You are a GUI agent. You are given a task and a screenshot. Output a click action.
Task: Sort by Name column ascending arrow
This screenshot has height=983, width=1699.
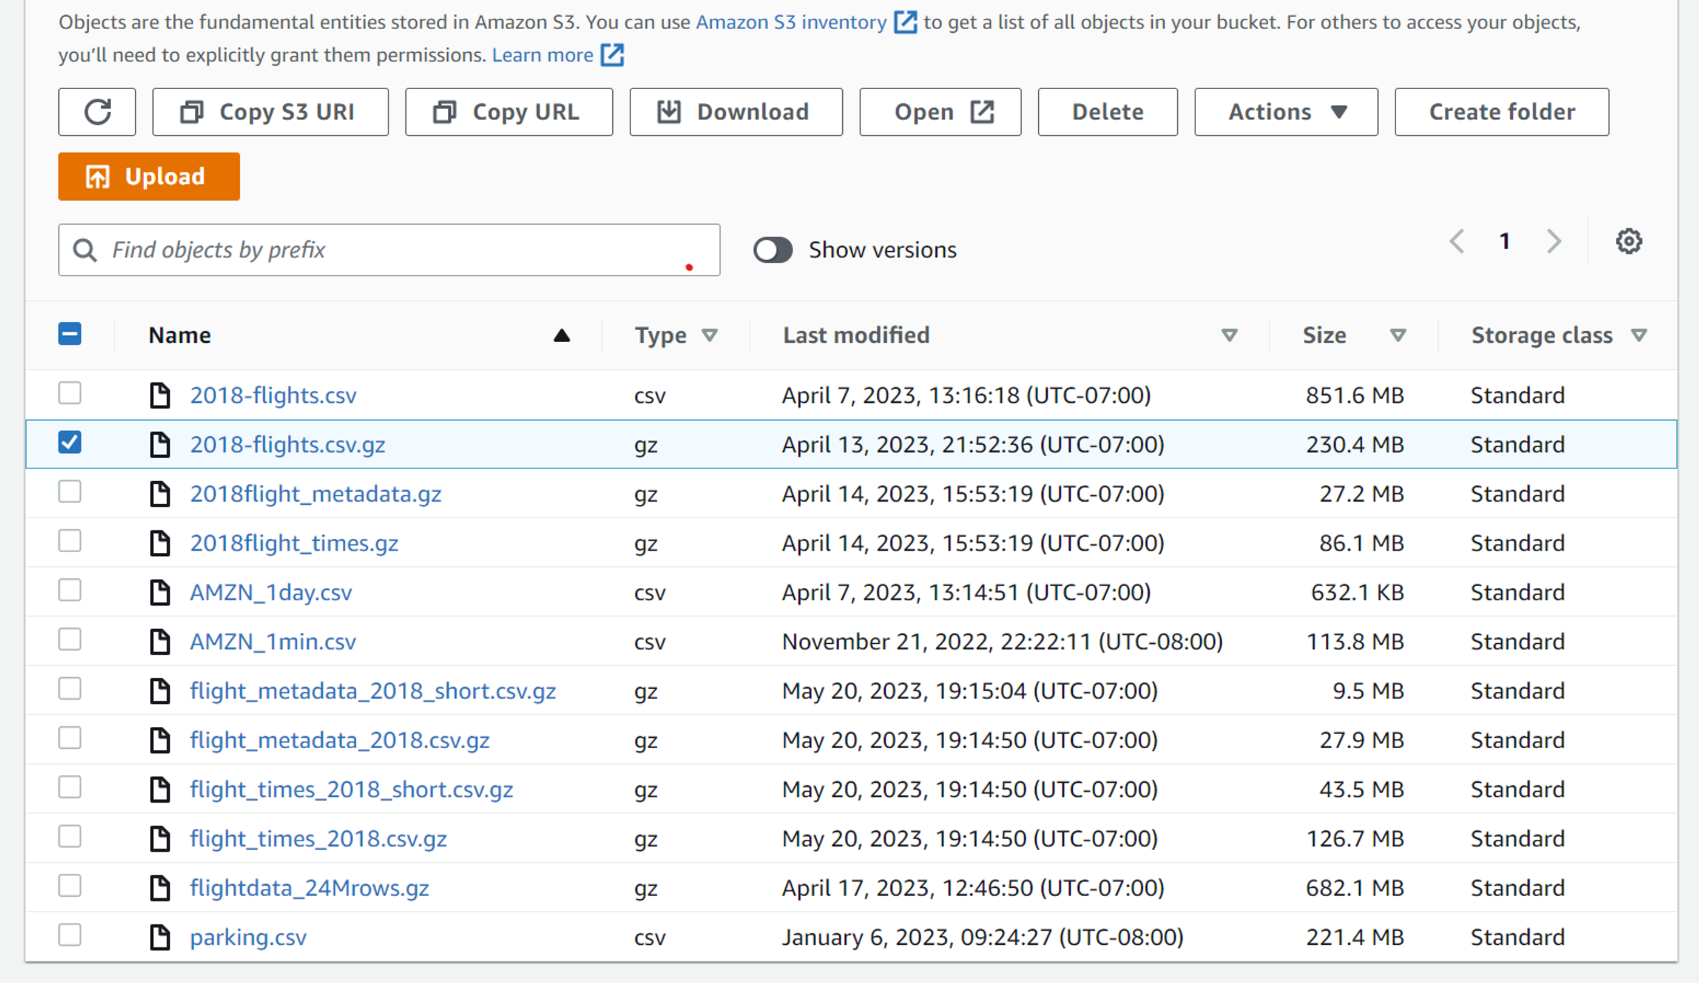[x=562, y=335]
